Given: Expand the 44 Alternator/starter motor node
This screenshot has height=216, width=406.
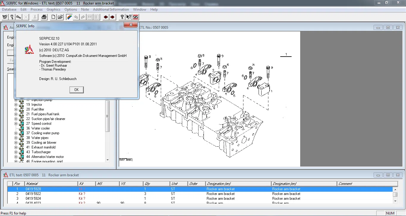Looking at the screenshot, I should coord(16,157).
